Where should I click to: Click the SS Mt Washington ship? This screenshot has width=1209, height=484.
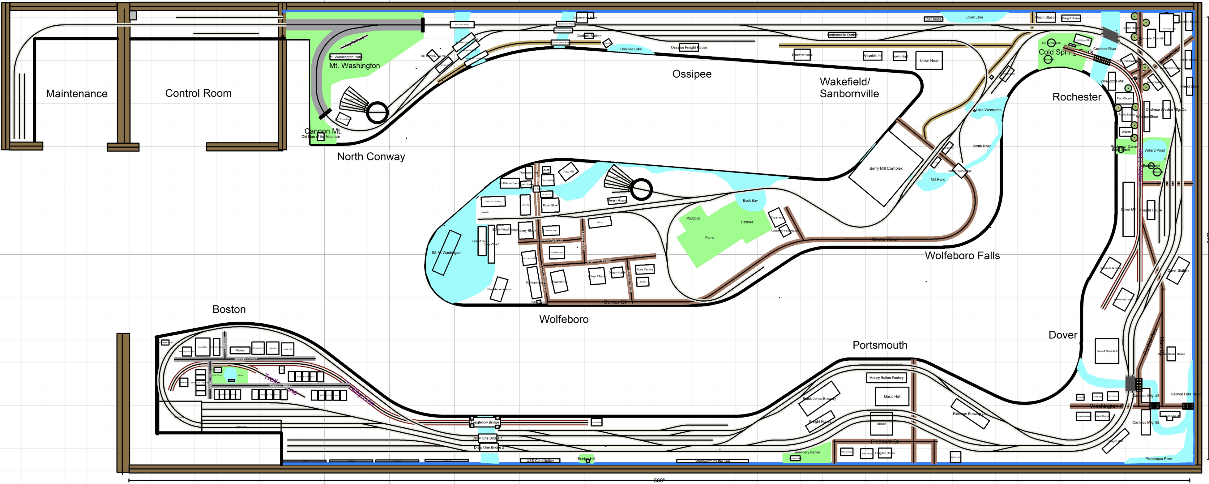coord(446,253)
